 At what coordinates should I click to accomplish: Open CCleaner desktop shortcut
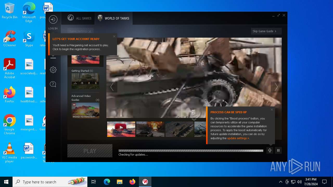click(10, 39)
